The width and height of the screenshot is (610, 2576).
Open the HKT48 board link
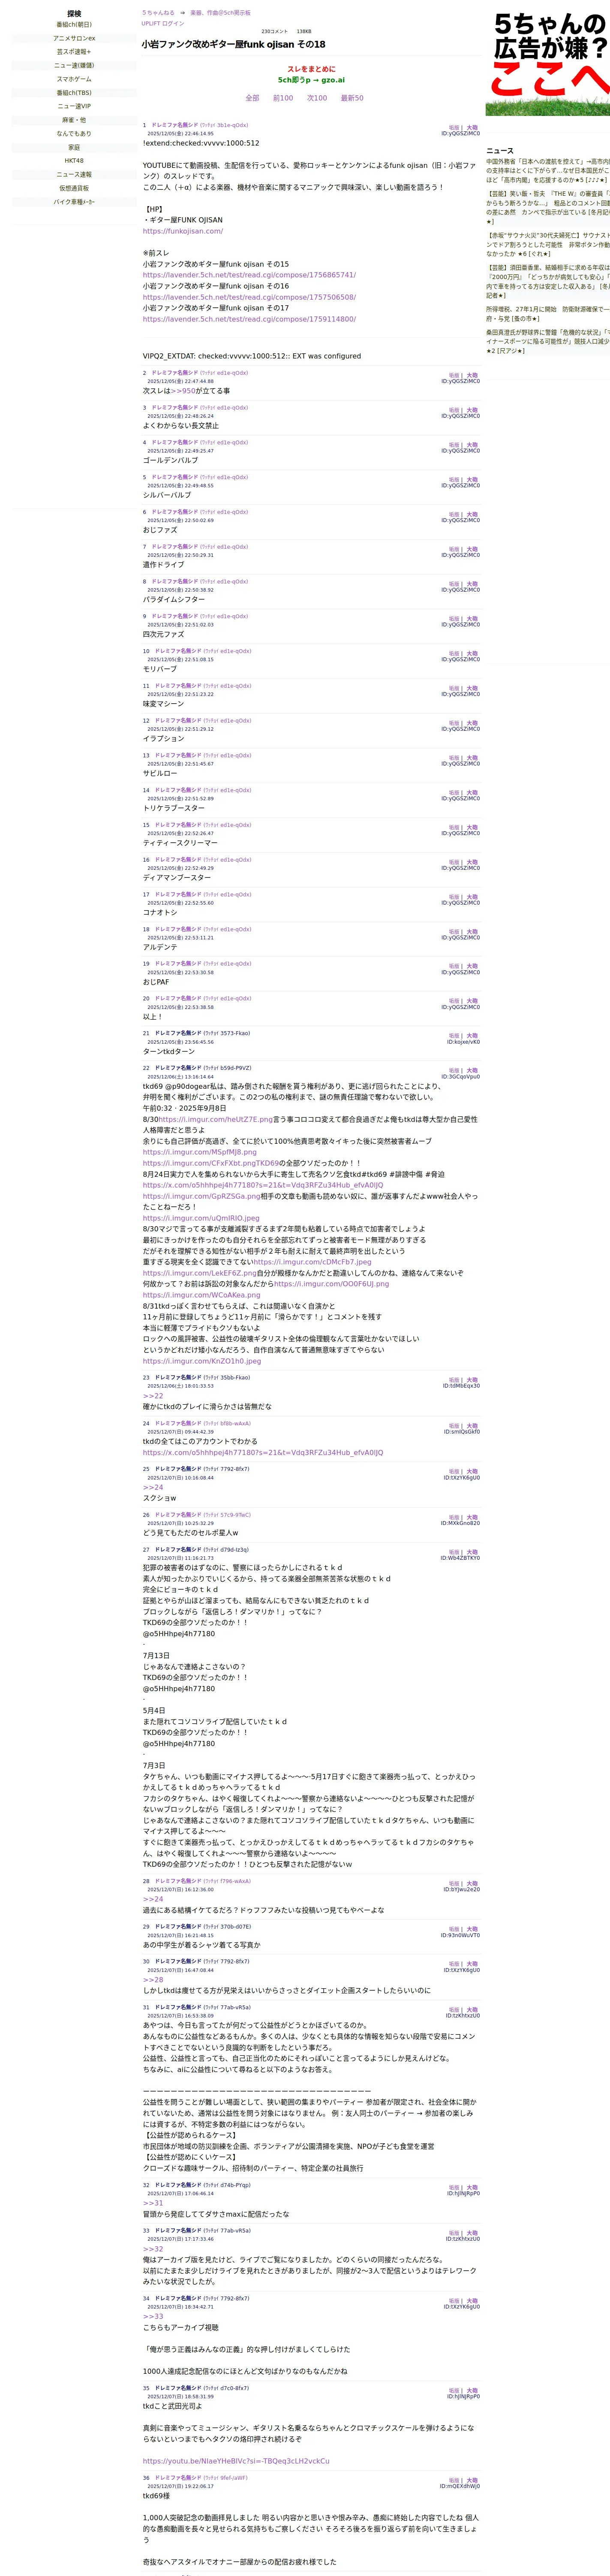point(74,160)
